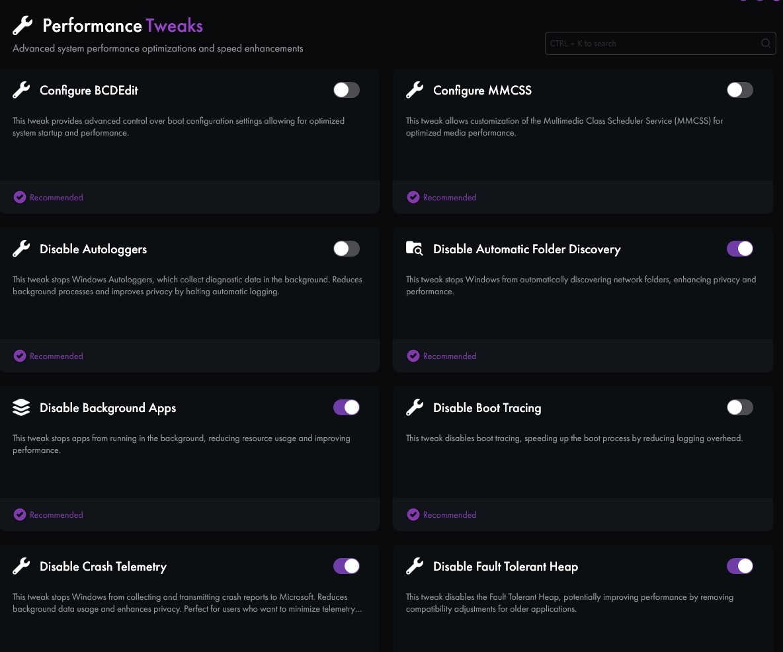783x652 pixels.
Task: Focus the CTRL + K search field
Action: coord(660,43)
